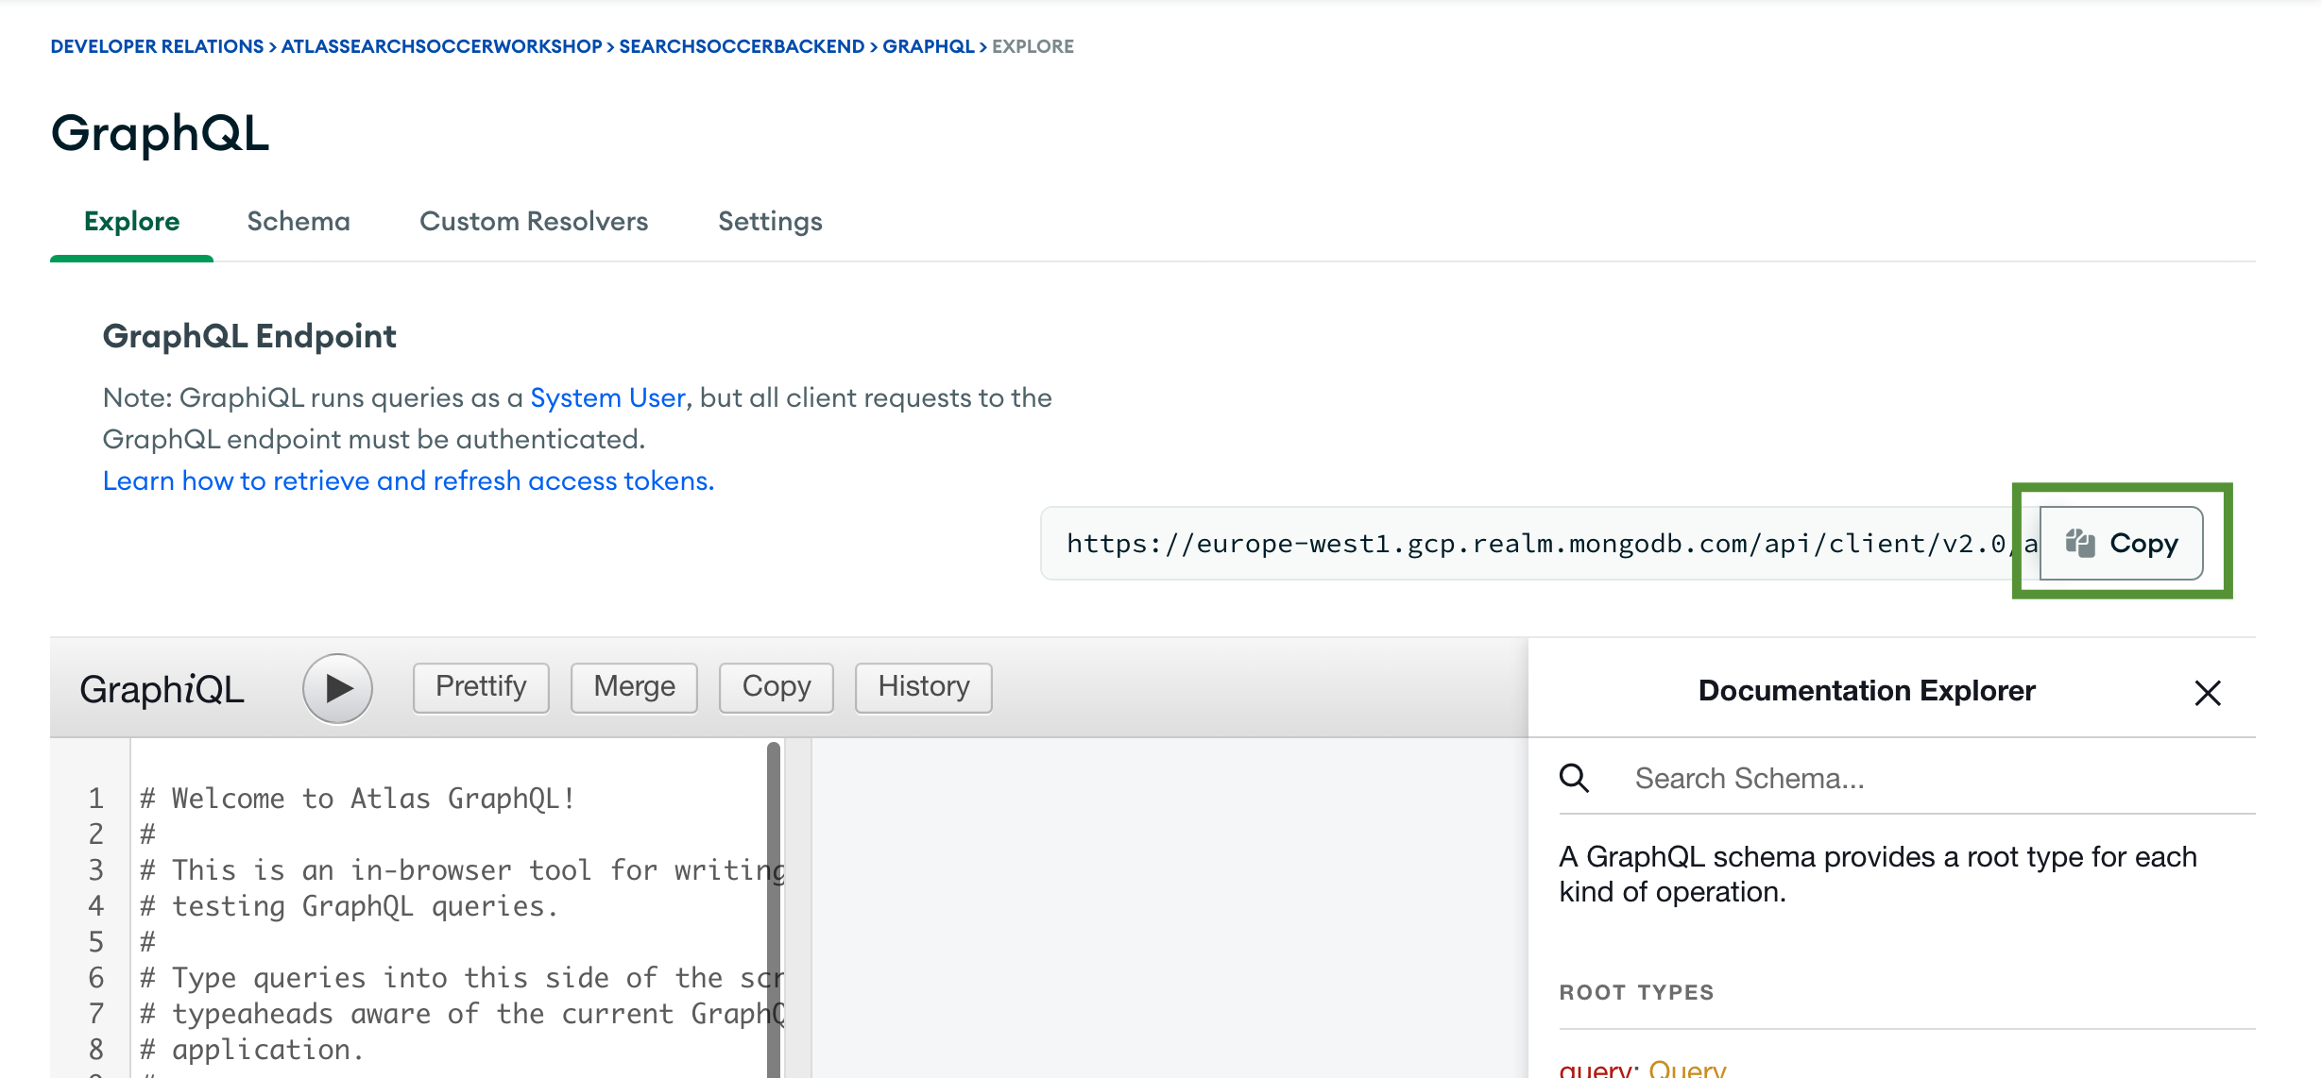
Task: Click the GraphiQL title text
Action: [162, 689]
